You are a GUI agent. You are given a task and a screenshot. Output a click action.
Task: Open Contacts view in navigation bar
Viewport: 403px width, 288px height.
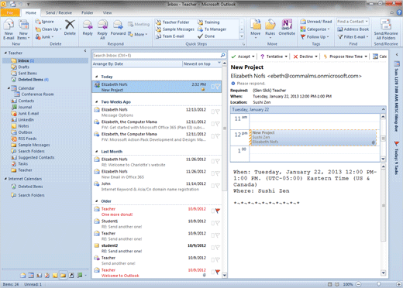tap(39, 275)
